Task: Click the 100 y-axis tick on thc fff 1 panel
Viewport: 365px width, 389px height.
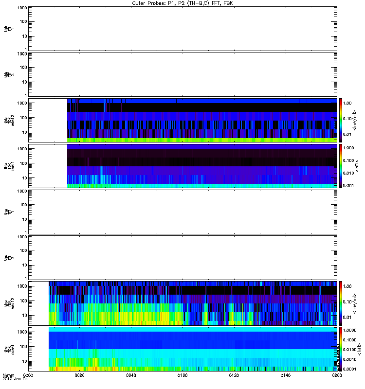Action: (23, 205)
